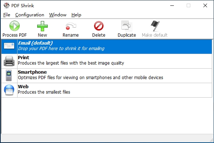214x143 pixels.
Task: Open the Help menu
Action: (x=76, y=15)
